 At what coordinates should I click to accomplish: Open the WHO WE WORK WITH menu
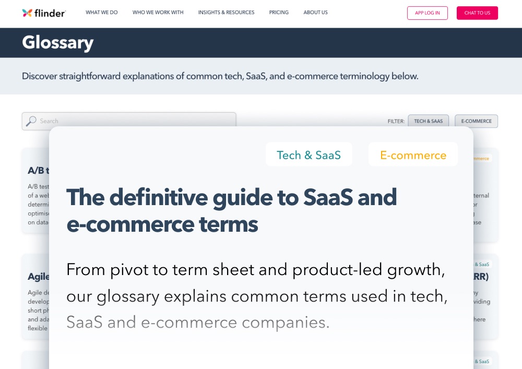pyautogui.click(x=158, y=13)
